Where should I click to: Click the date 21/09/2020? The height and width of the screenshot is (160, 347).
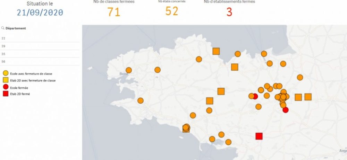(x=40, y=12)
